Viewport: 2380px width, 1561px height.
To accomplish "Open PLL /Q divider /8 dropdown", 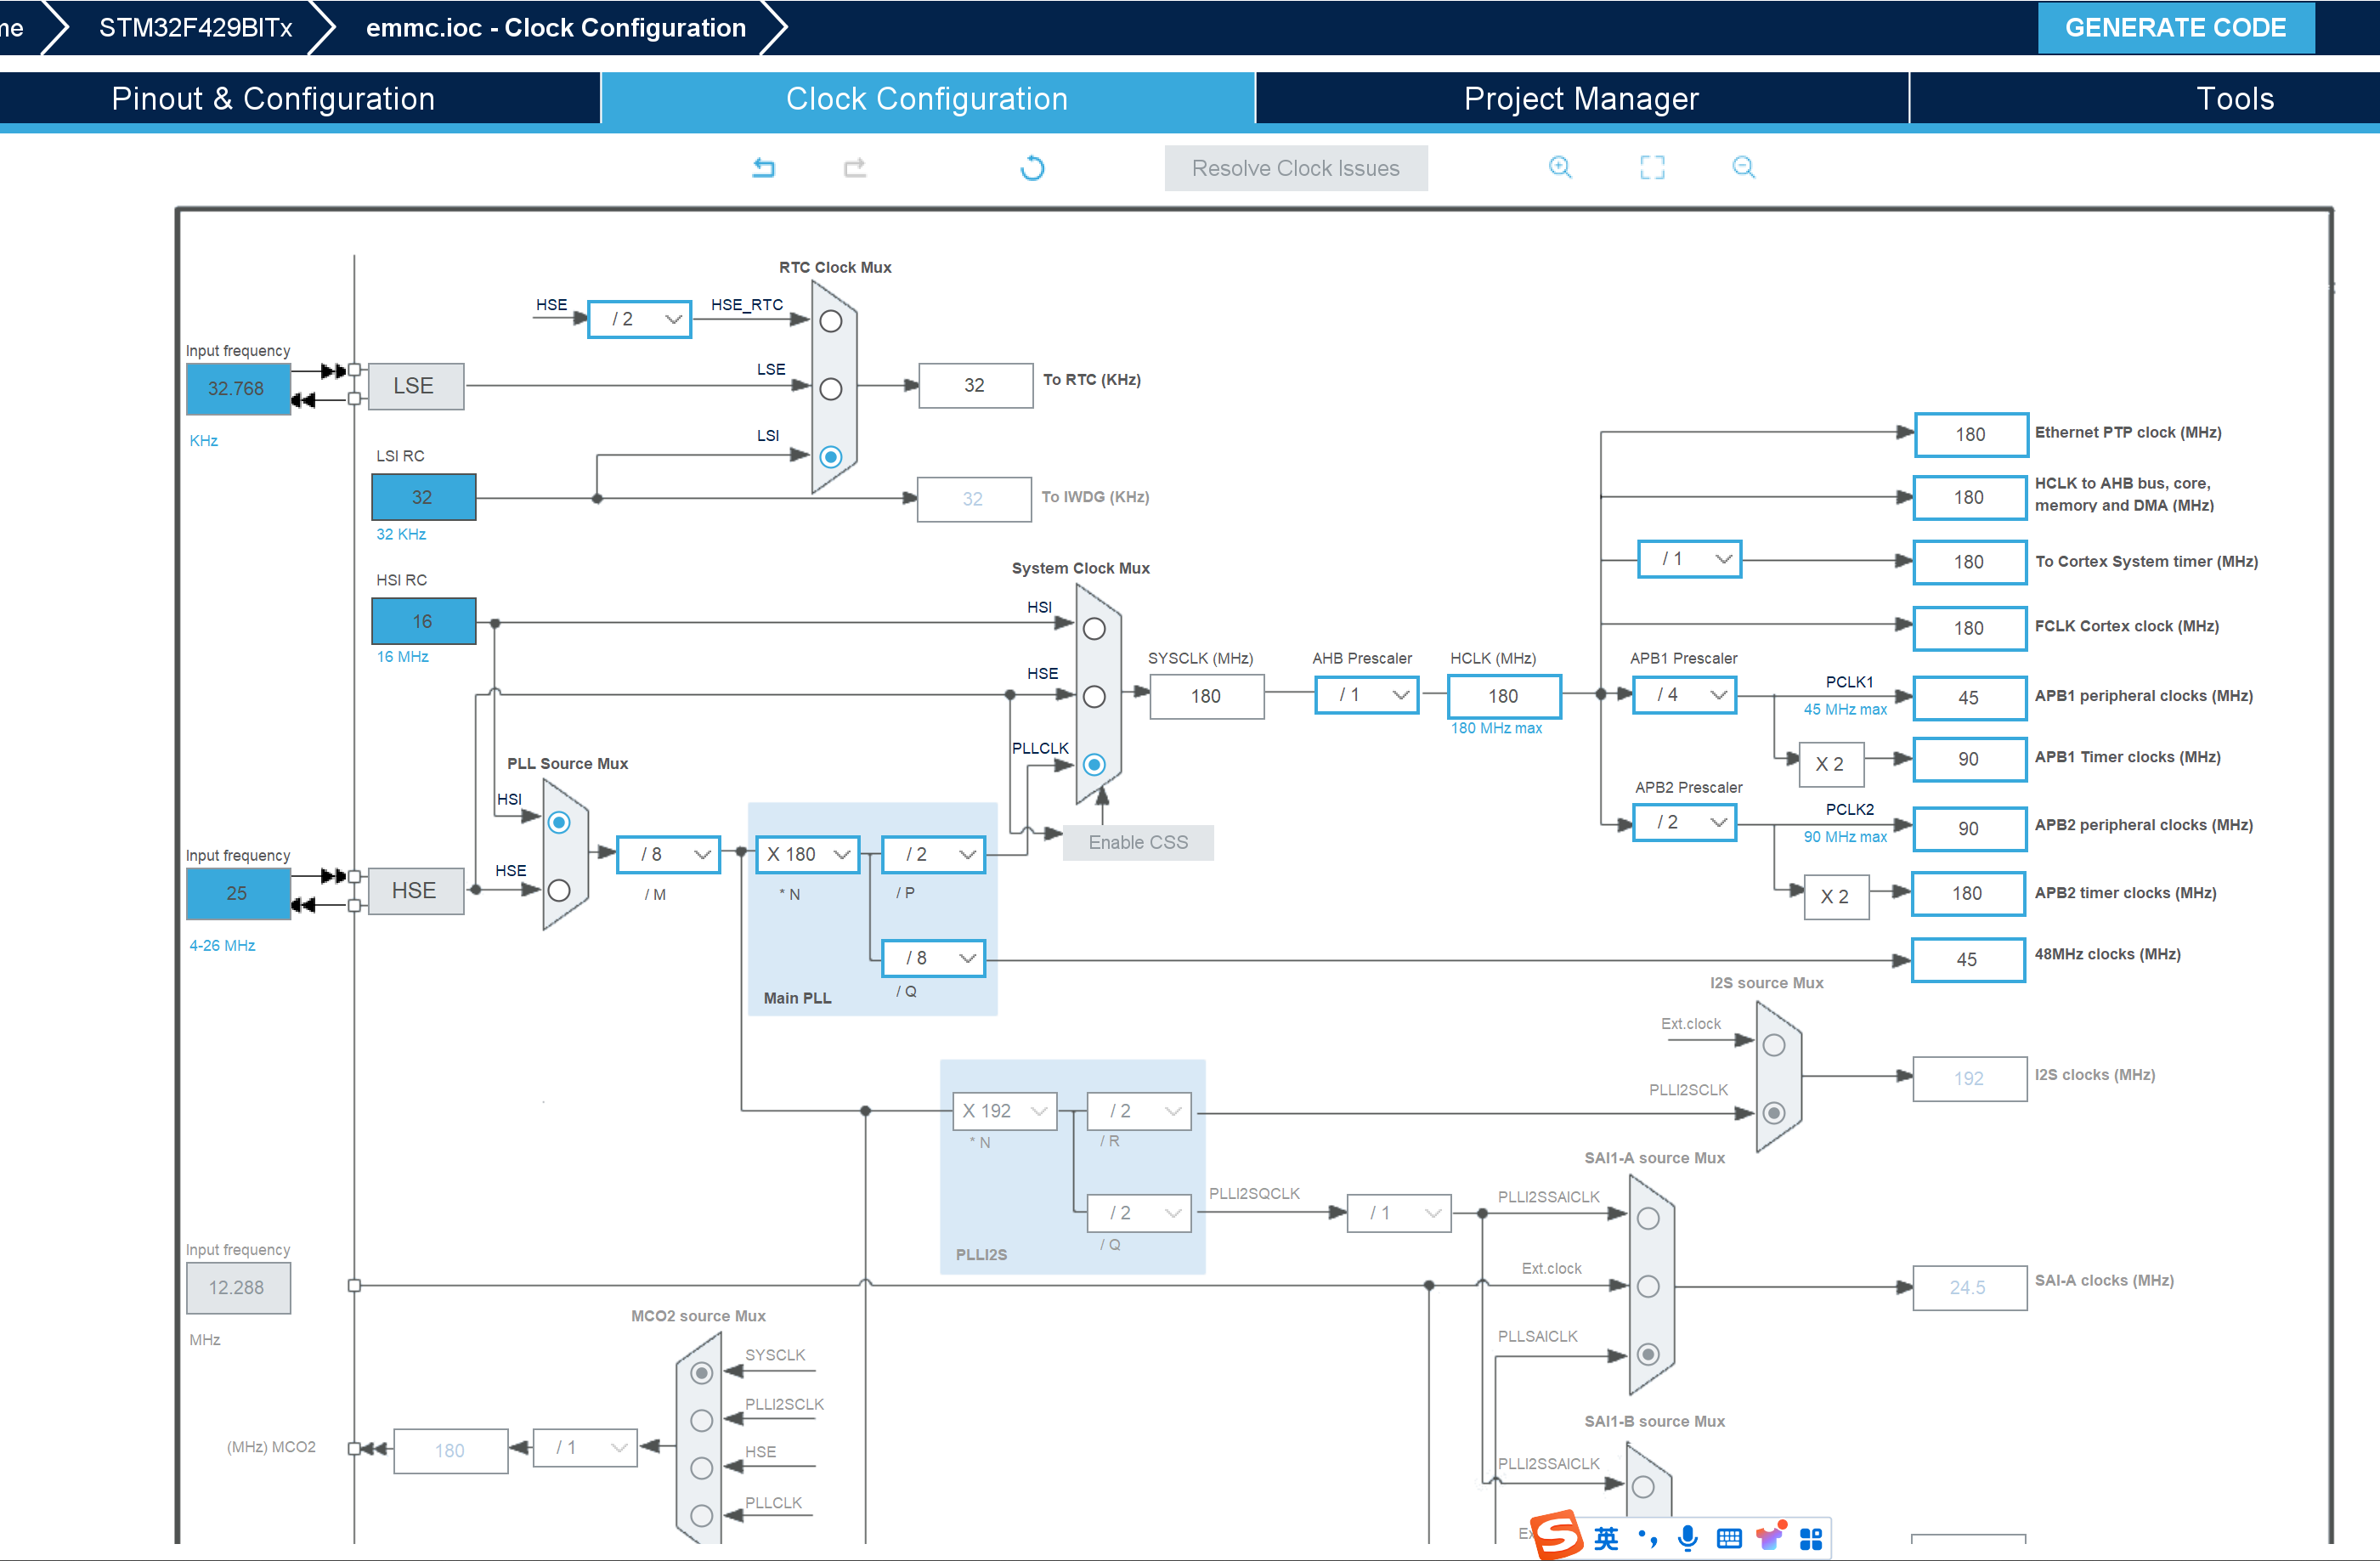I will (933, 958).
